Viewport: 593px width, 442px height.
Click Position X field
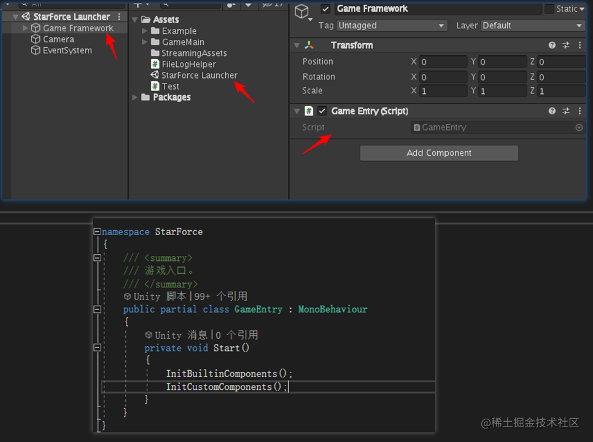(443, 61)
